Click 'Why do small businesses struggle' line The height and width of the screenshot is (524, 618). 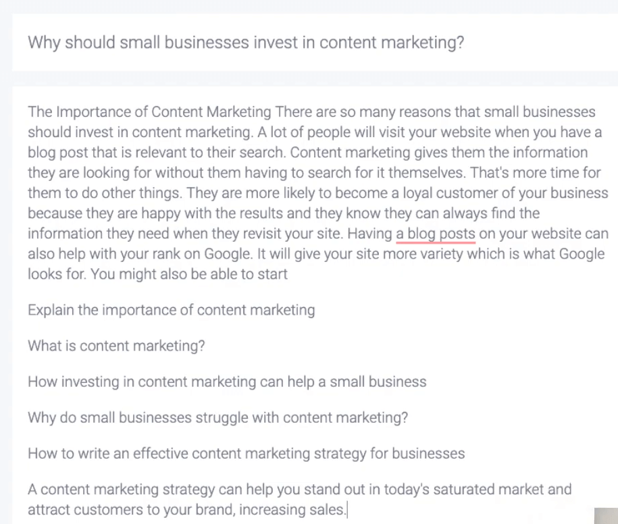[x=218, y=418]
